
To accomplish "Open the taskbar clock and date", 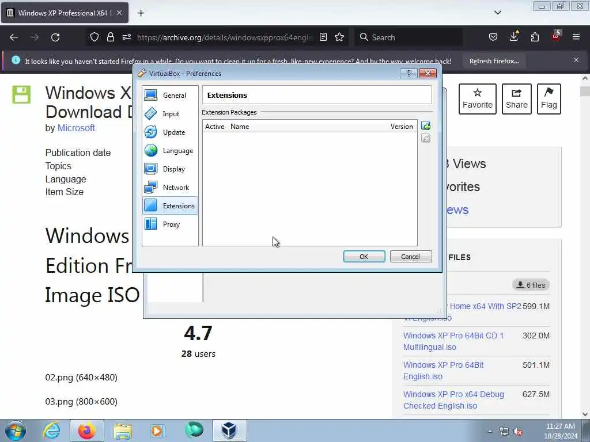I will (560, 431).
